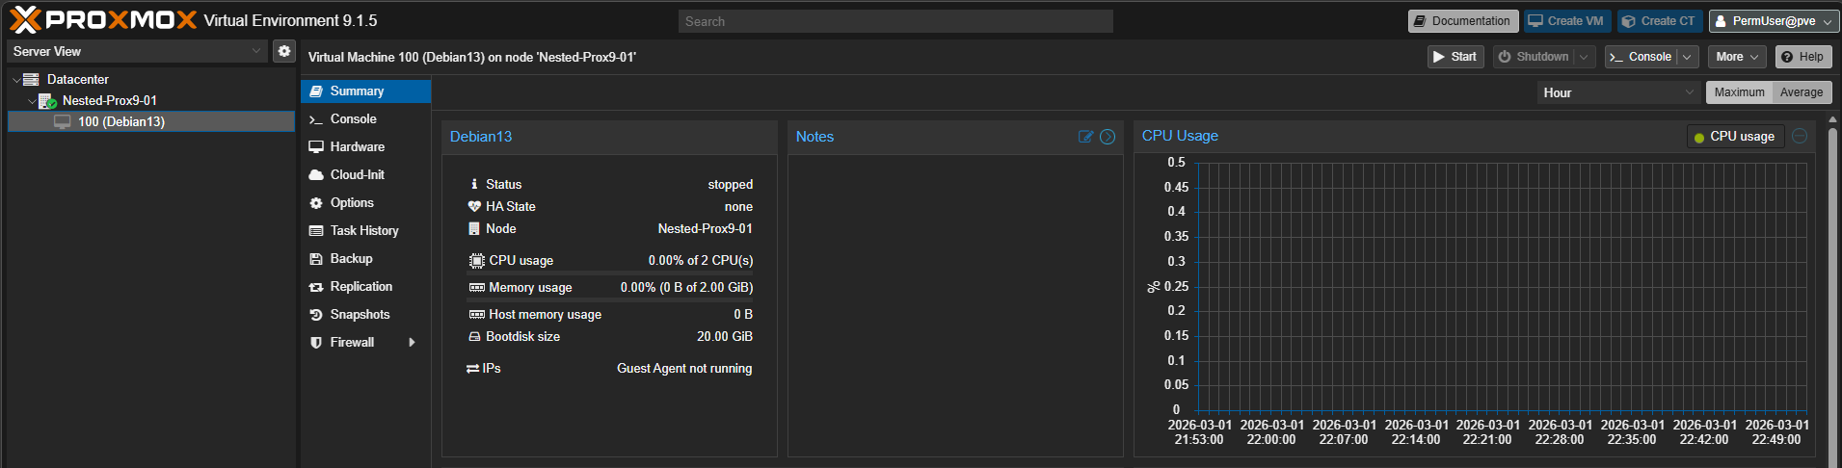The image size is (1842, 468).
Task: Expand the Firewall submenu arrow
Action: 413,343
